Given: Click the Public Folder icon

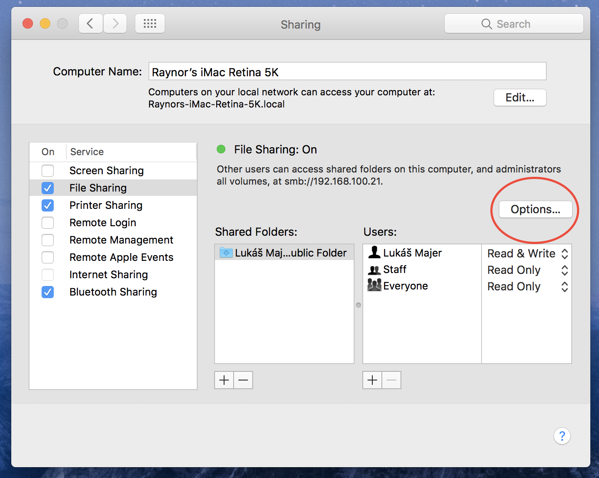Looking at the screenshot, I should coord(226,253).
